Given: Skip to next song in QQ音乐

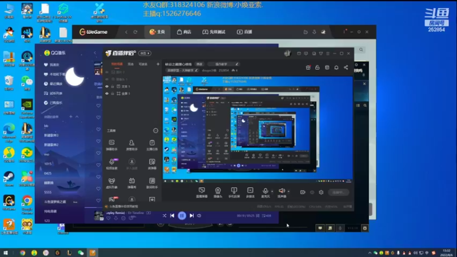Looking at the screenshot, I should pos(191,216).
